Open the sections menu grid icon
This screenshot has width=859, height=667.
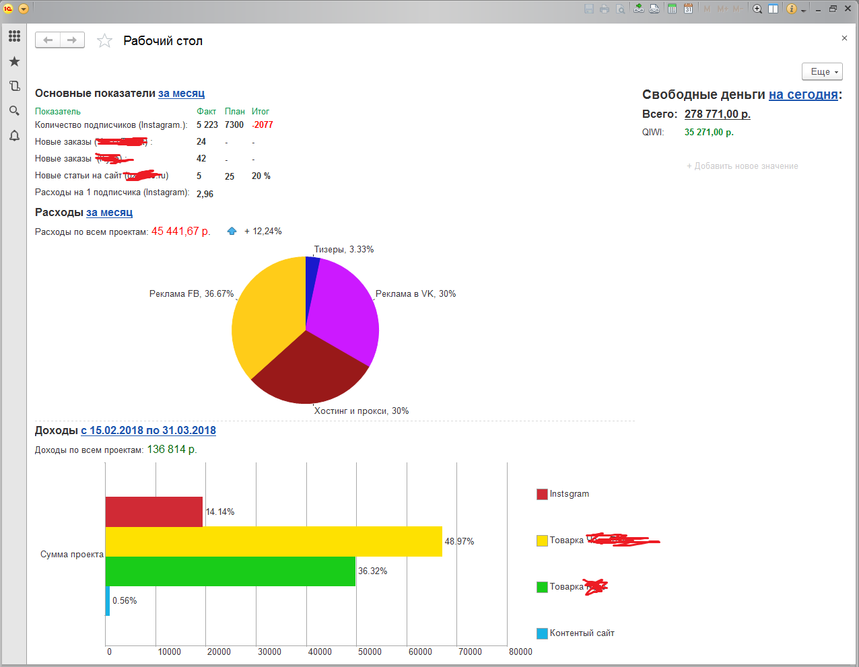coord(14,36)
